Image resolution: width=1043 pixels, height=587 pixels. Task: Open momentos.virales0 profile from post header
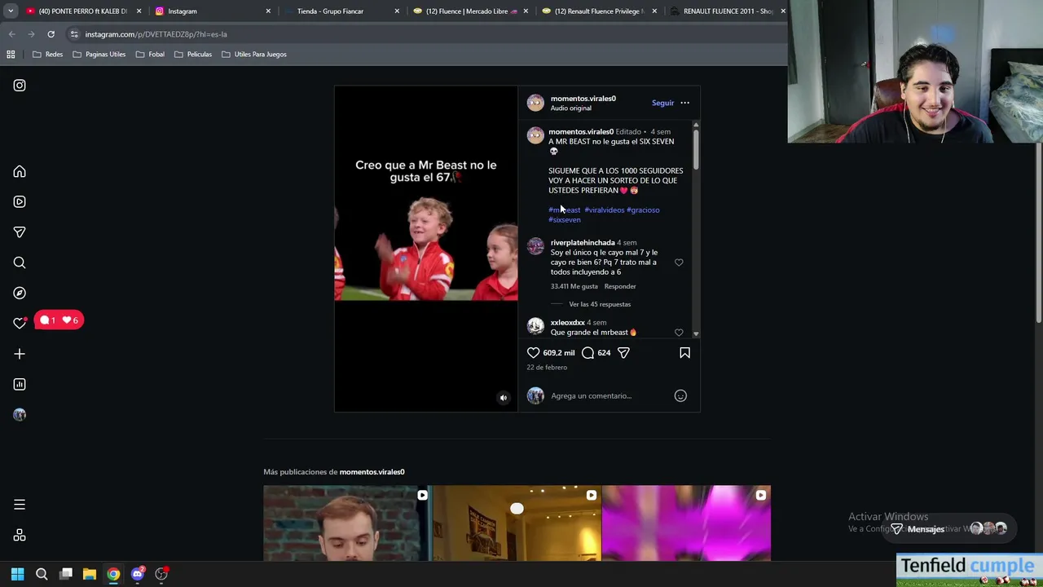click(x=583, y=99)
